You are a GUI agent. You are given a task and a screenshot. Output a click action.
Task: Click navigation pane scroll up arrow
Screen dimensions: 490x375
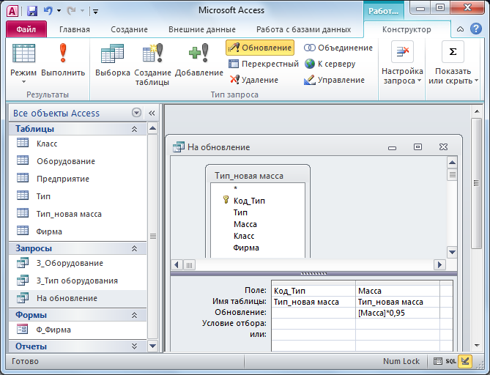click(x=153, y=128)
